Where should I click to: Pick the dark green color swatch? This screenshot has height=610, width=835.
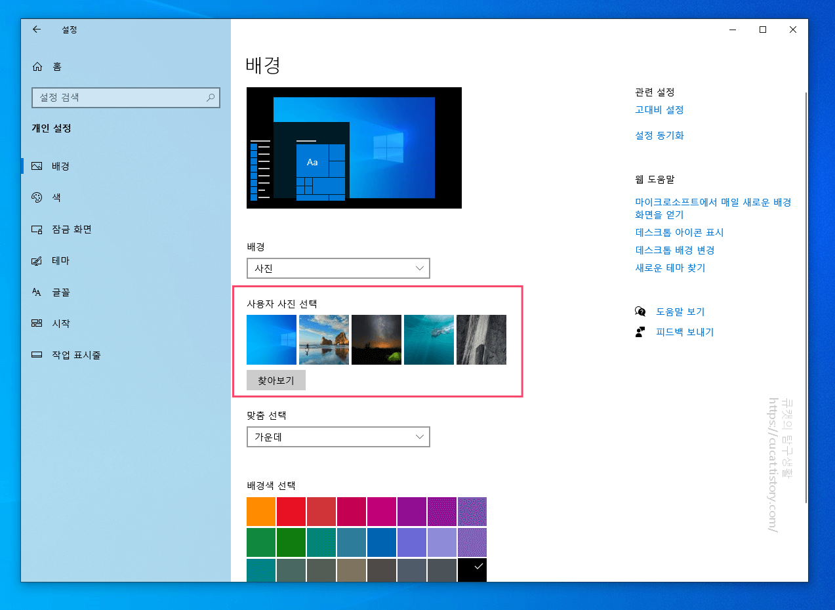tap(291, 542)
